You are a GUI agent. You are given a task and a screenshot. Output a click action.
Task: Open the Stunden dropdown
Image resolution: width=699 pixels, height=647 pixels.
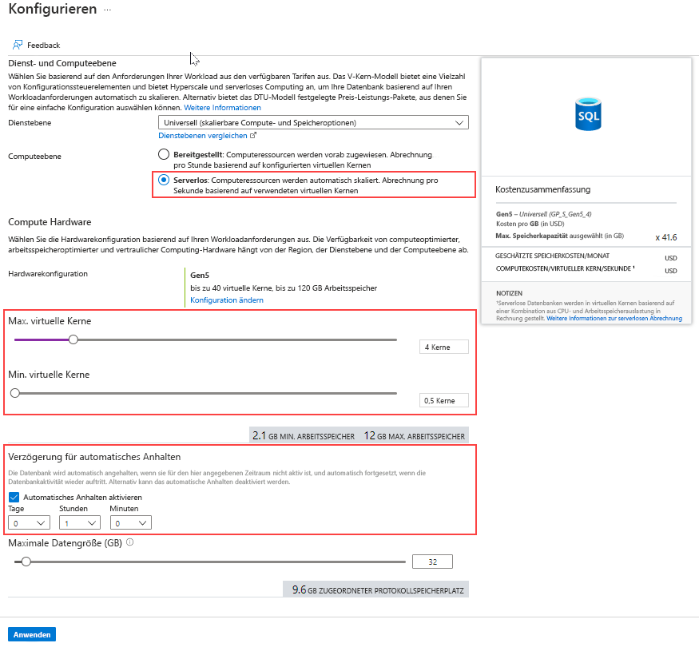pyautogui.click(x=80, y=522)
